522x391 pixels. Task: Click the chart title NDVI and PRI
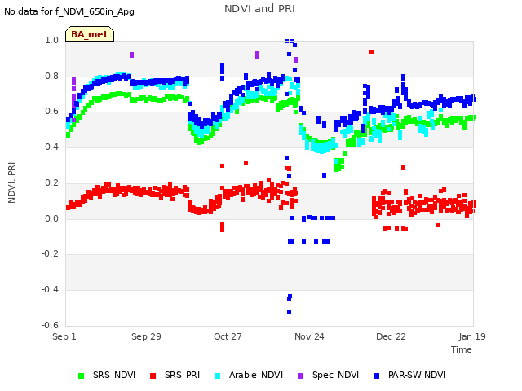(259, 9)
